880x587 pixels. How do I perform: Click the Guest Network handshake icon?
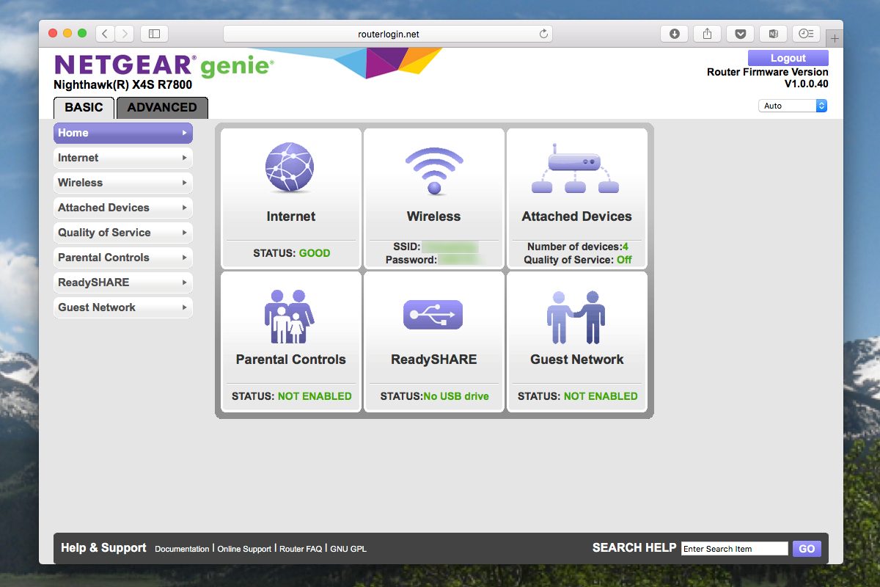click(576, 317)
